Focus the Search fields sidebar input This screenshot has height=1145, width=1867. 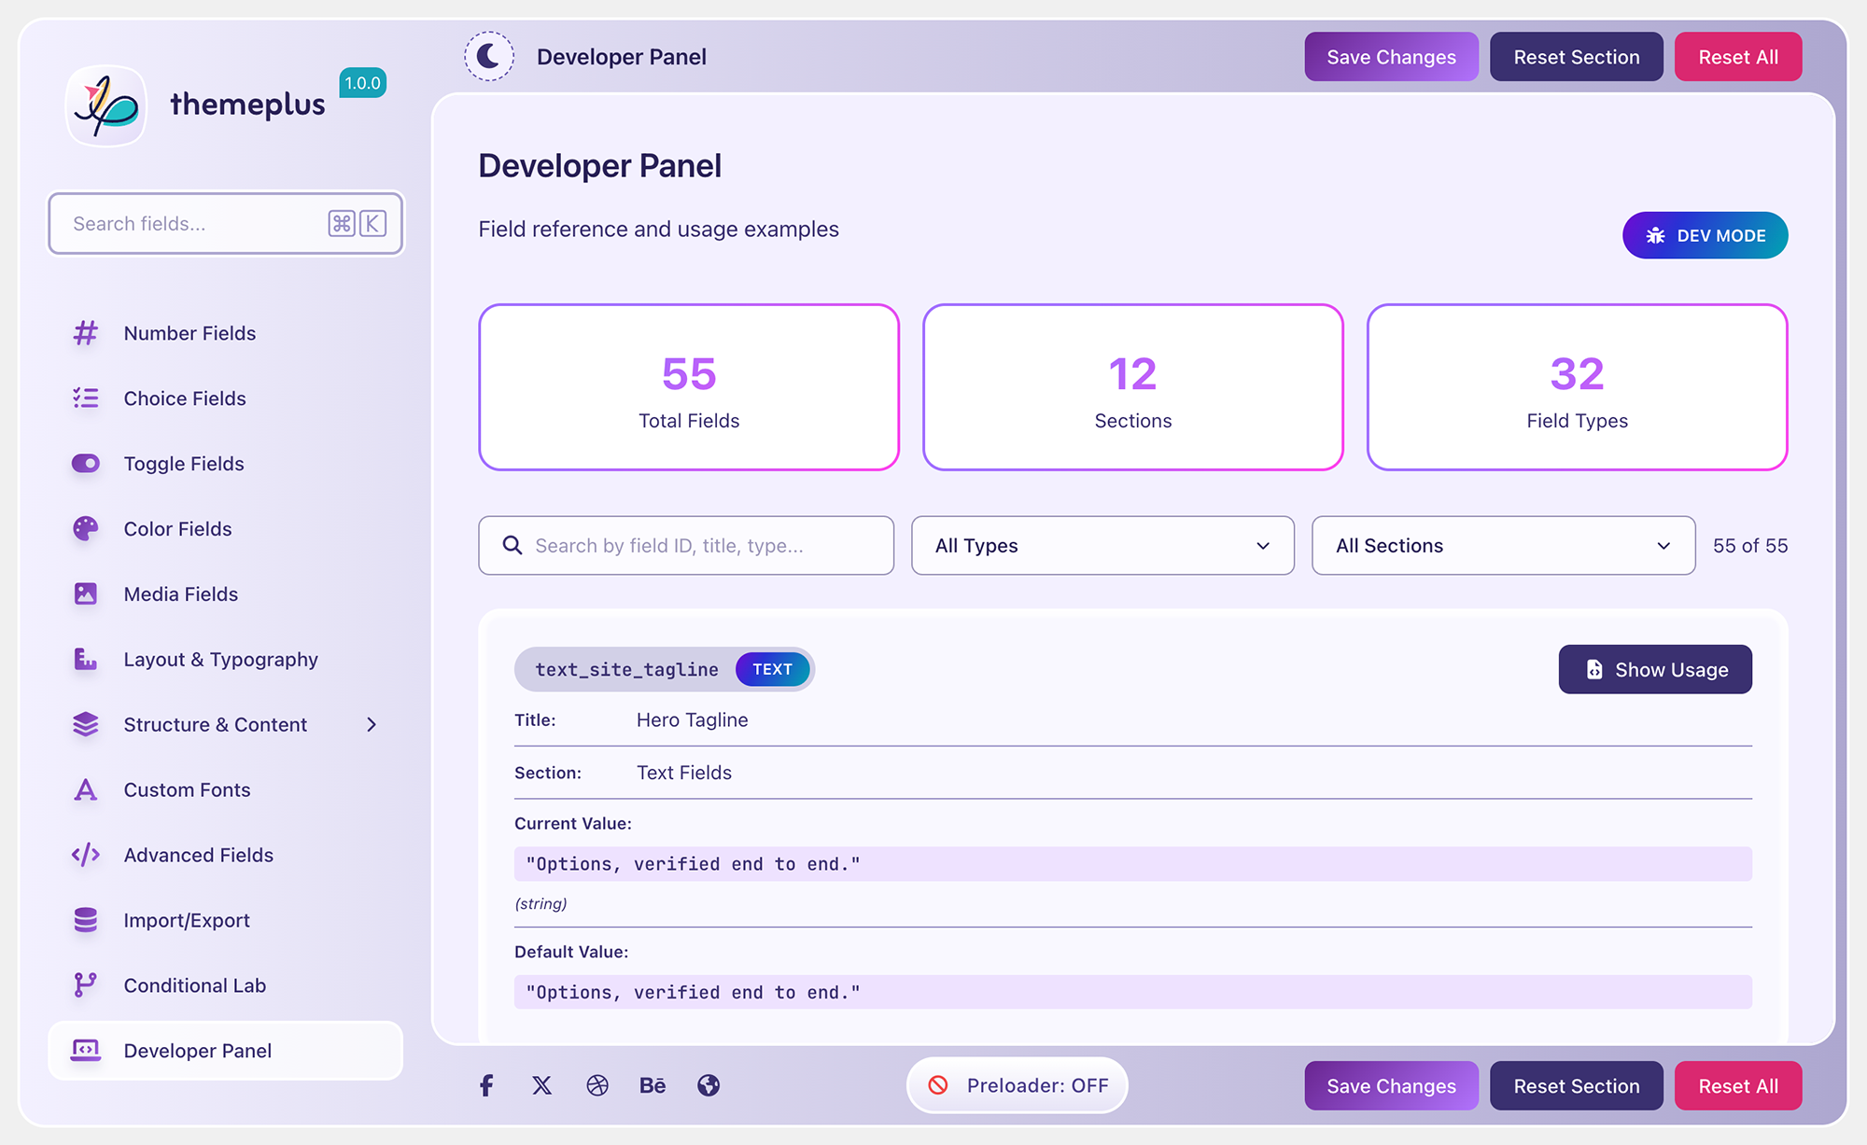226,224
